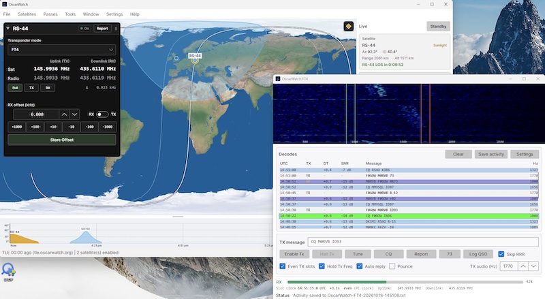Click the RS-44 satellite marker on map
The width and height of the screenshot is (545, 299).
195,61
